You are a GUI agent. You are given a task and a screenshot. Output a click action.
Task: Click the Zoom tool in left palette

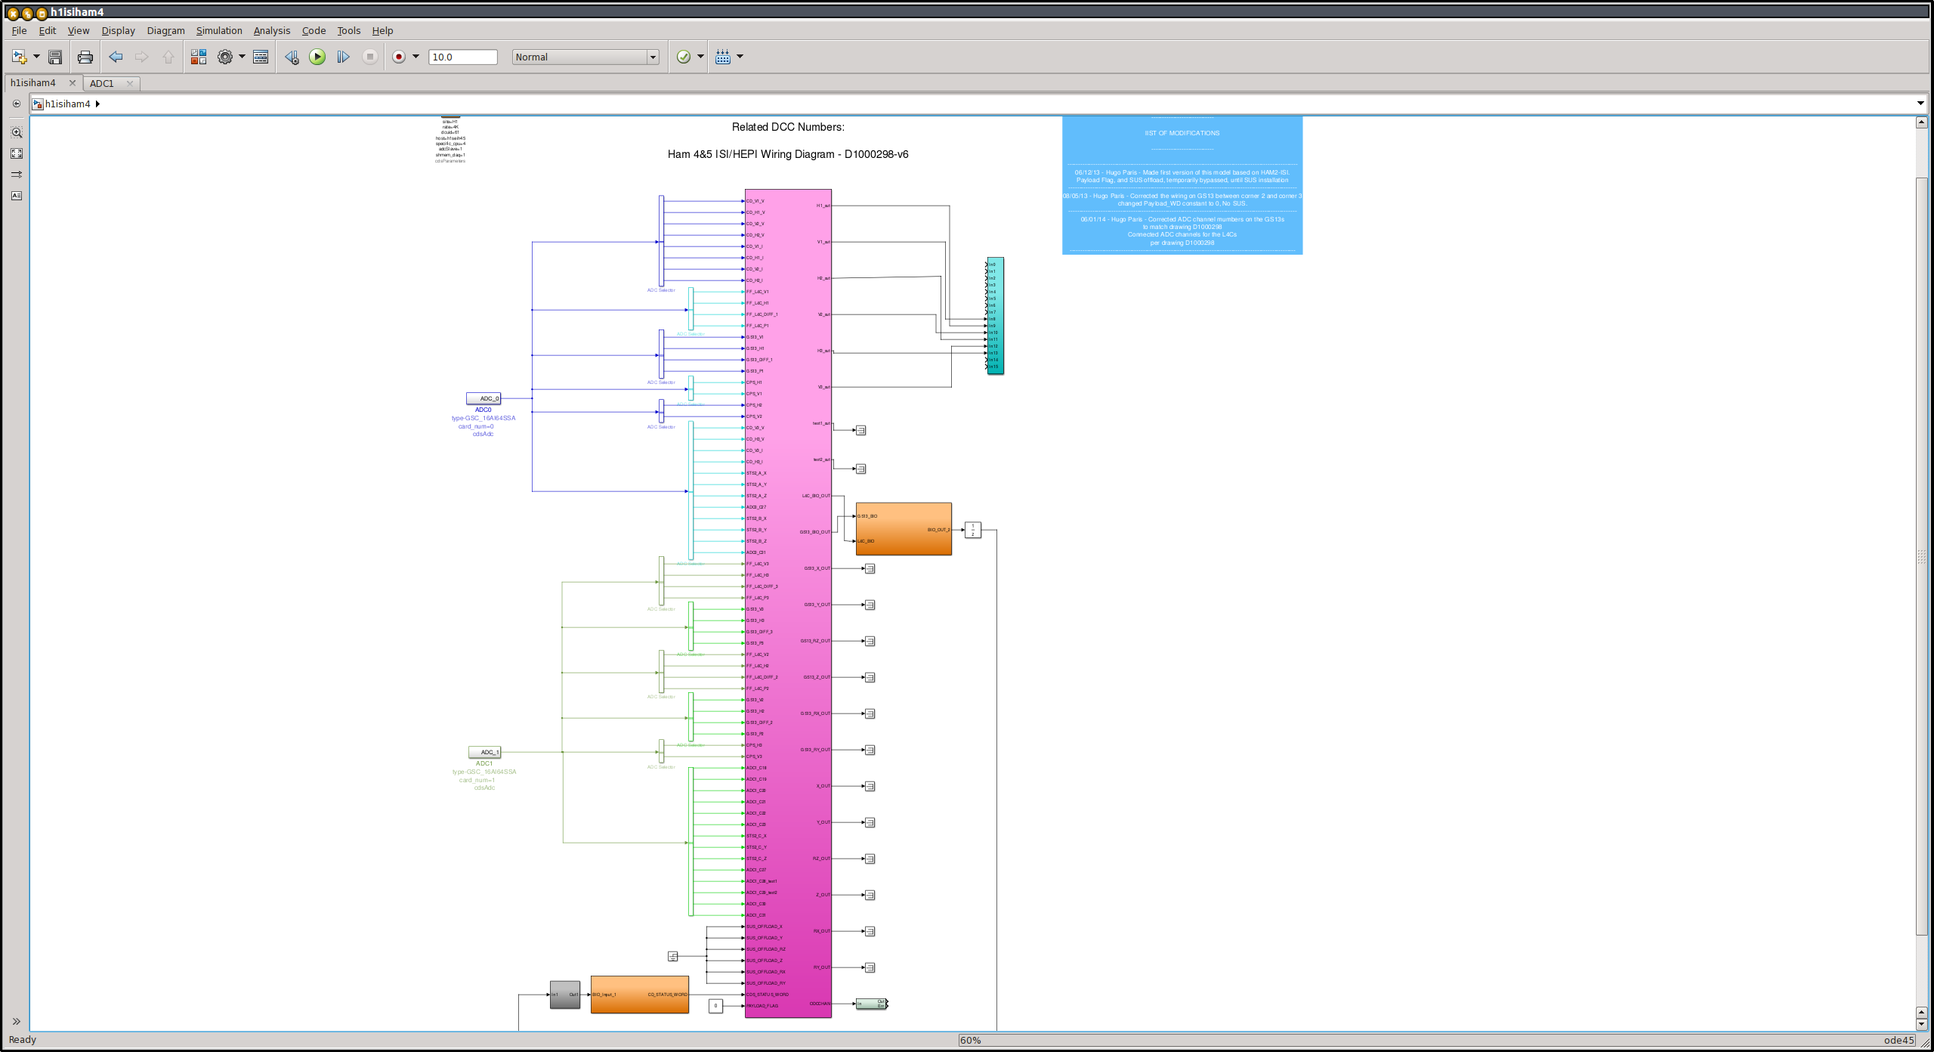point(17,132)
